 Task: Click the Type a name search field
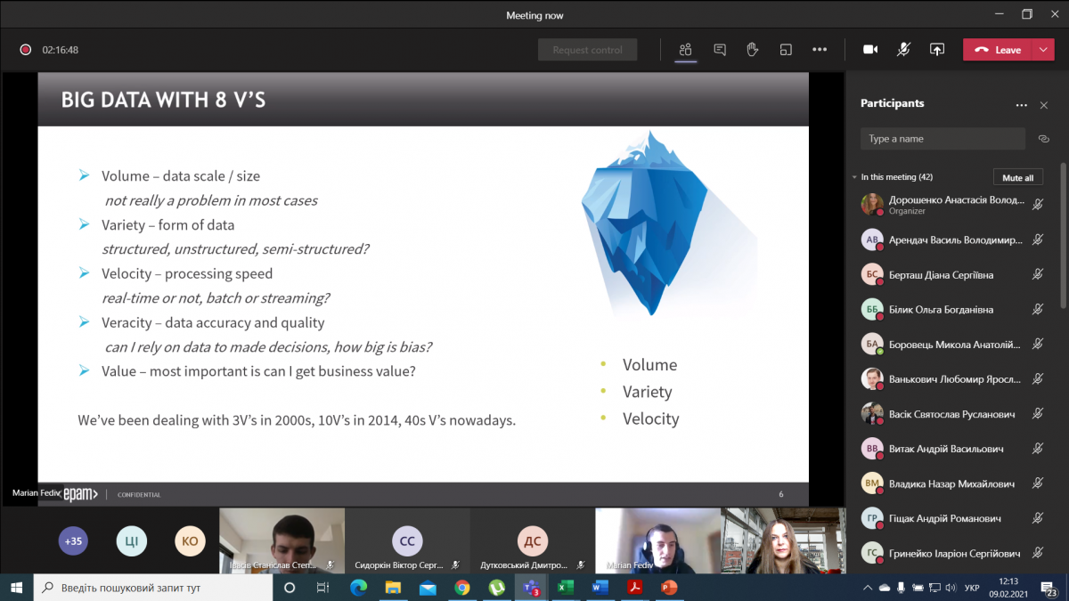click(943, 139)
